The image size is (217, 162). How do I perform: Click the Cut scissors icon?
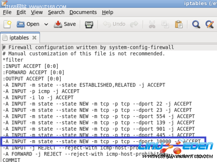pyautogui.click(x=152, y=24)
